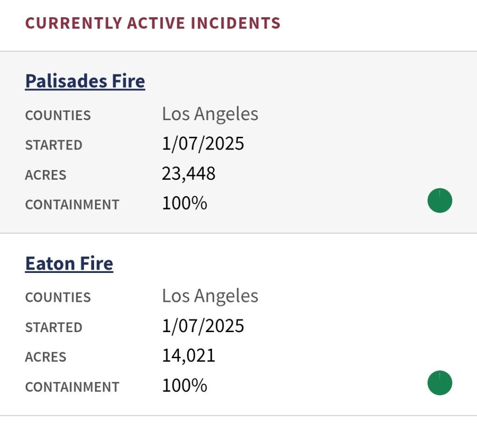The height and width of the screenshot is (435, 477).
Task: Select Los Angeles county for Palisades Fire
Action: (210, 114)
